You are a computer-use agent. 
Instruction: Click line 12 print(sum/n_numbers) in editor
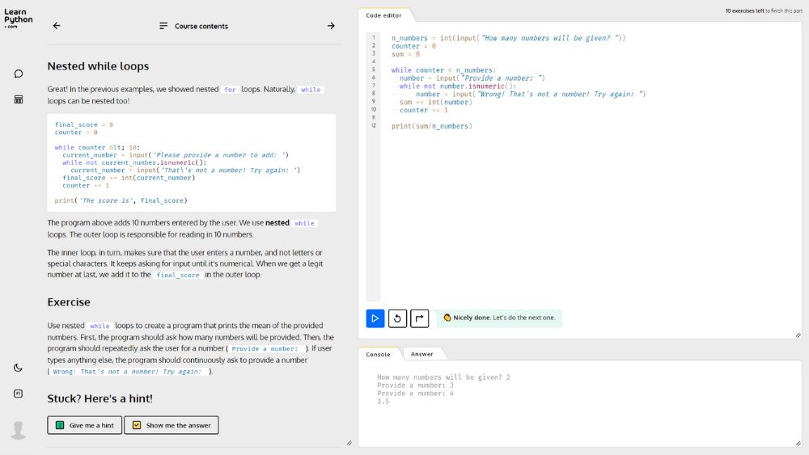[431, 126]
